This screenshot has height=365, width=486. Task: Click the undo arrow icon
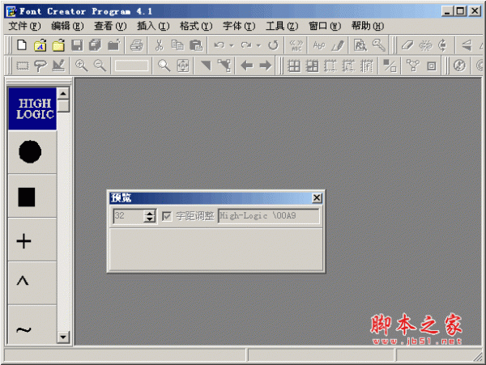(x=220, y=45)
